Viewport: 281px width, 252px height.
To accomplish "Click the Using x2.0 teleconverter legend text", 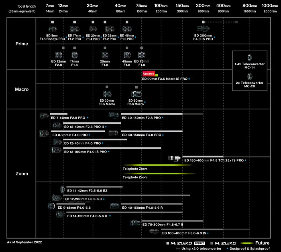I will click(201, 249).
